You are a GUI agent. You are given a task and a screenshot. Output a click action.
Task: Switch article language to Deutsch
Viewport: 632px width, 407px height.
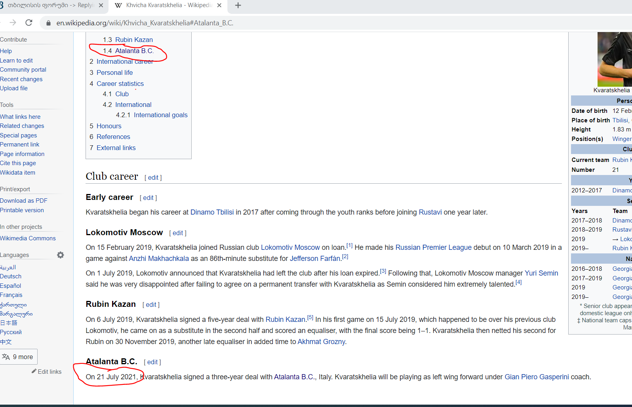click(x=11, y=276)
